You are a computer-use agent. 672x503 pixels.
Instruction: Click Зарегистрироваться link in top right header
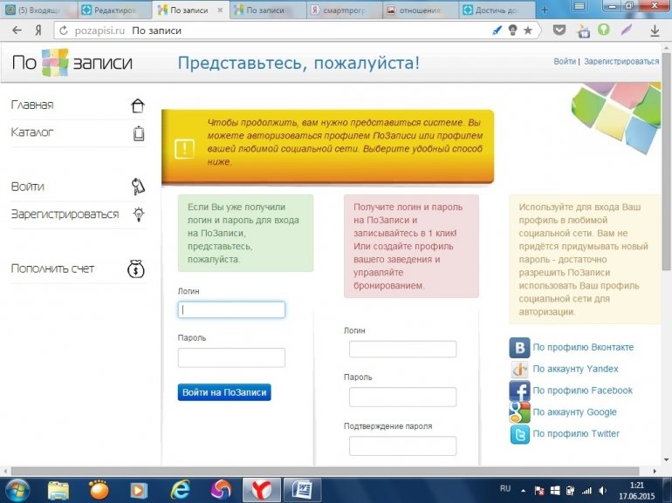click(621, 62)
